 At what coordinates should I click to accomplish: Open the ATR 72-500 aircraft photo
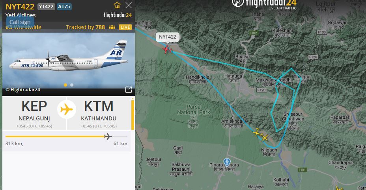pyautogui.click(x=68, y=61)
